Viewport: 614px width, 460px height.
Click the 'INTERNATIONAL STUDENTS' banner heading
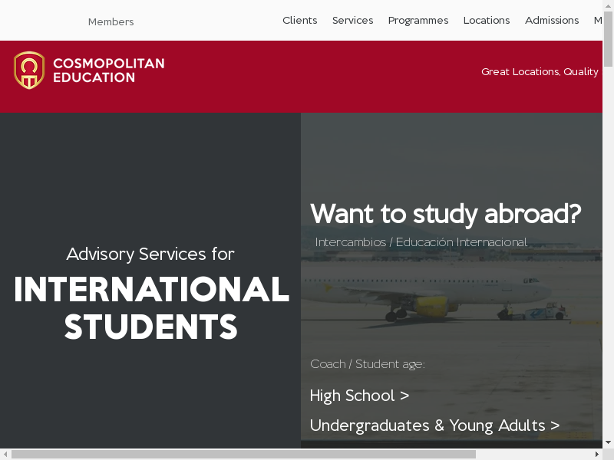coord(151,308)
